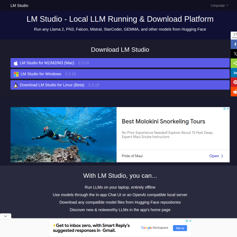
Task: Click Sign up in the Google Workspace ad
Action: coord(180,228)
